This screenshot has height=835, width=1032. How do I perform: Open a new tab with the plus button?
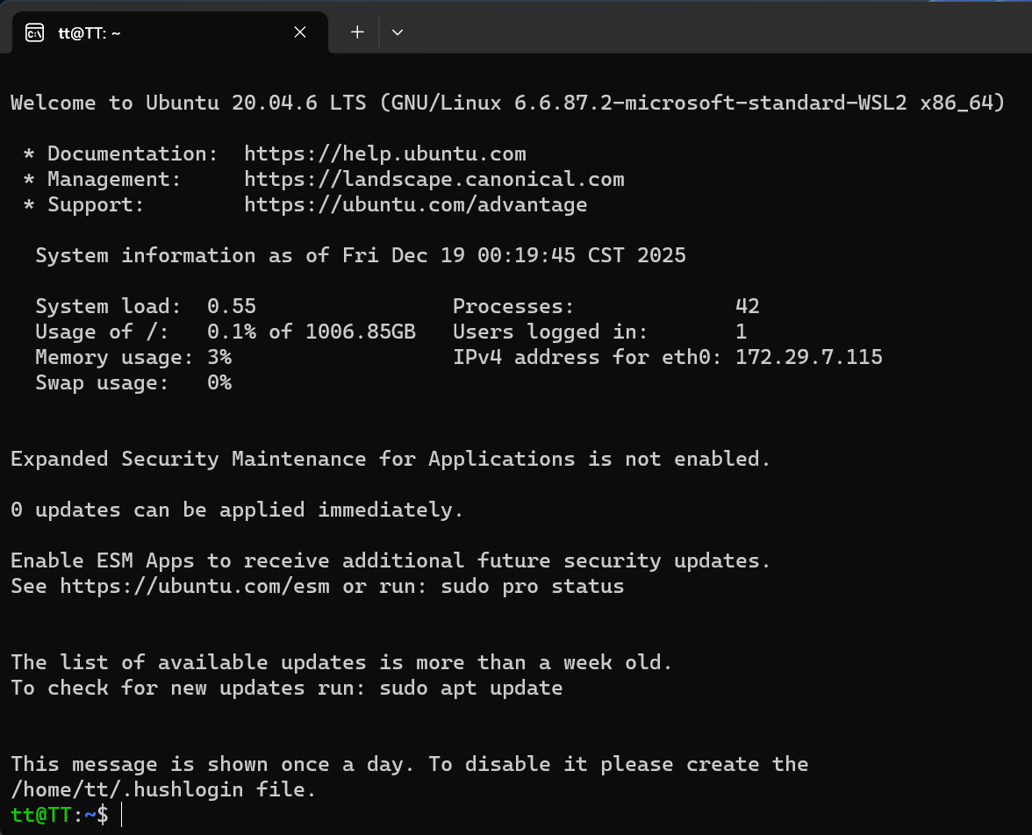point(357,32)
